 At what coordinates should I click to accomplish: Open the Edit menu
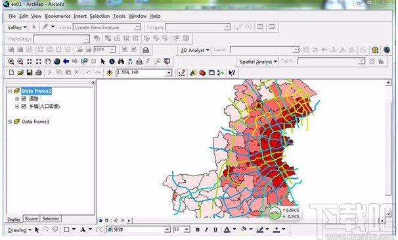(x=24, y=16)
